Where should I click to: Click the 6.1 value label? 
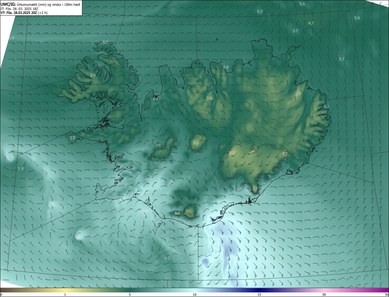point(156,99)
